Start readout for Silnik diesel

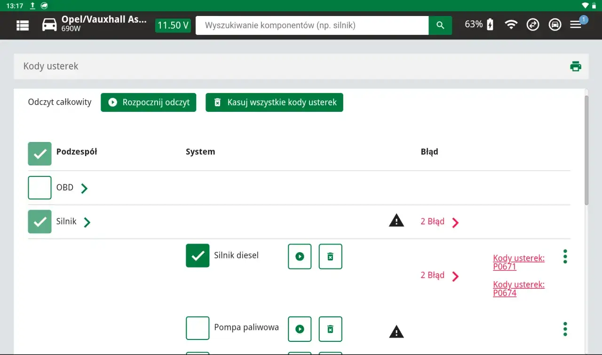300,256
